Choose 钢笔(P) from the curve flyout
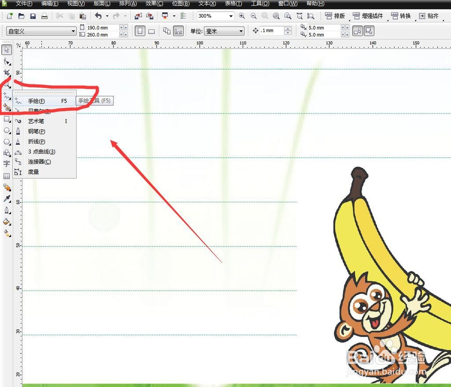The width and height of the screenshot is (451, 387). (45, 131)
